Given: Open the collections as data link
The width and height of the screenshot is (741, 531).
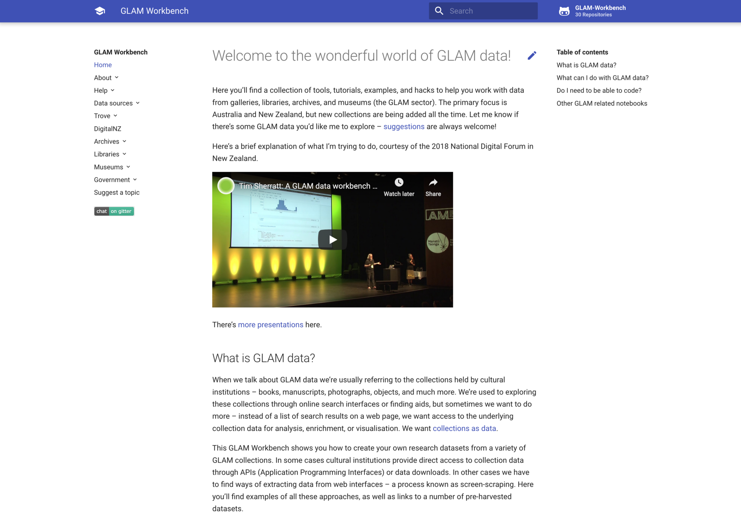Looking at the screenshot, I should coord(464,428).
